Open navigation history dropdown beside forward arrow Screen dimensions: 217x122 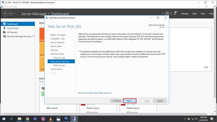click(15, 14)
